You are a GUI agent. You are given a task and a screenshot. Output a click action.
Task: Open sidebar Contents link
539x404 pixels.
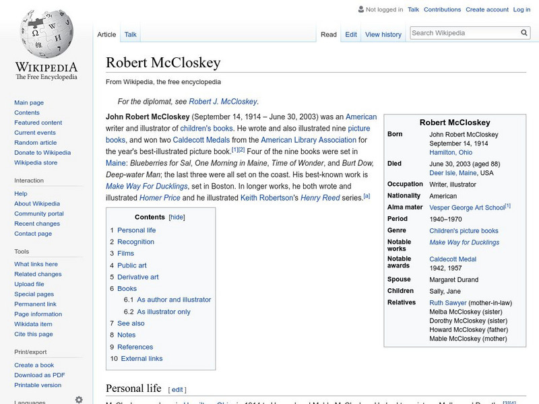[x=27, y=112]
